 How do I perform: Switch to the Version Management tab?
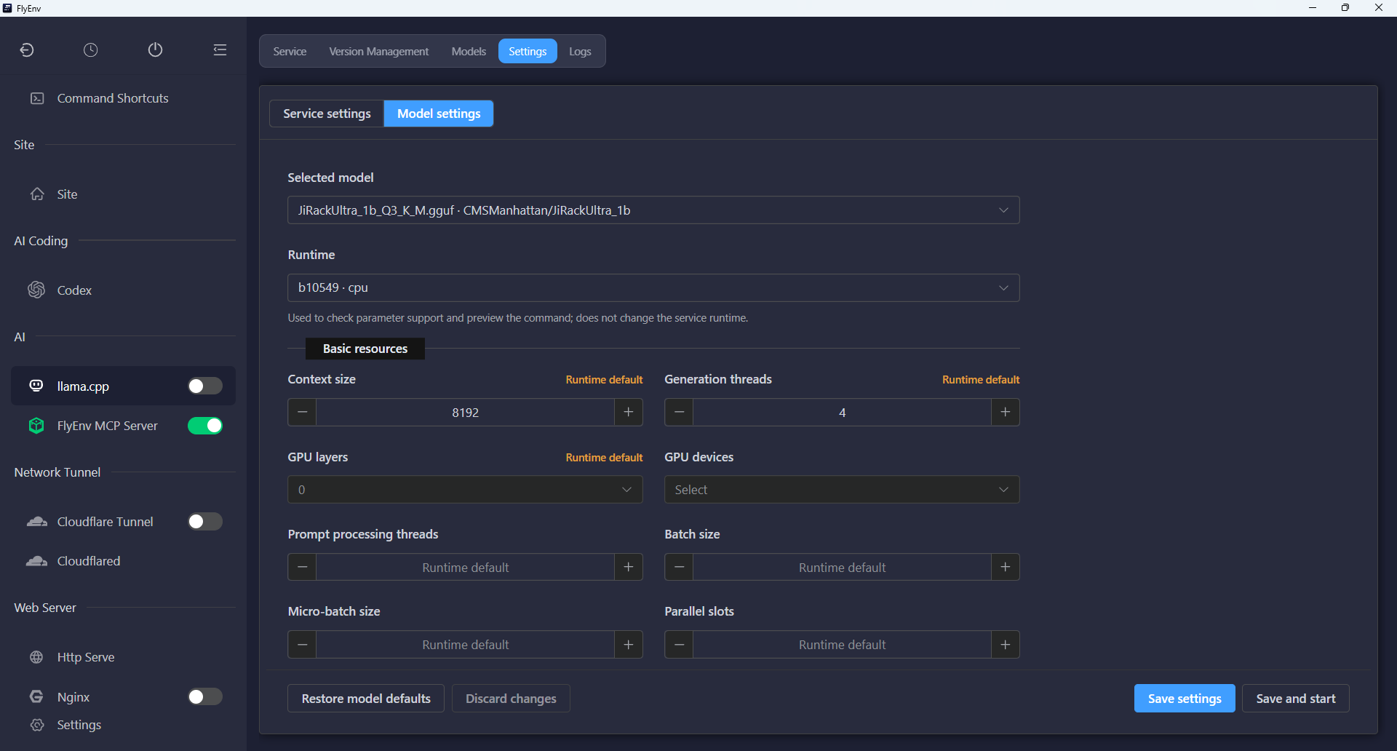(x=379, y=51)
